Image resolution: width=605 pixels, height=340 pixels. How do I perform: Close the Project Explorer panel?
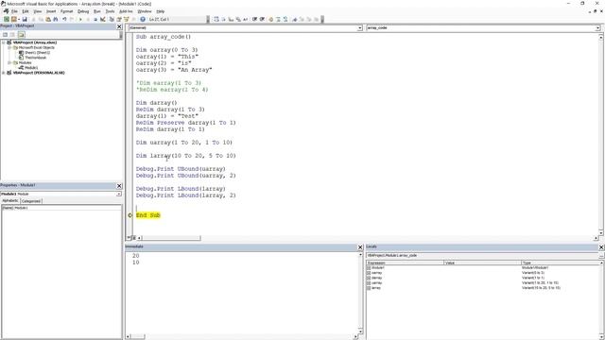tap(119, 26)
